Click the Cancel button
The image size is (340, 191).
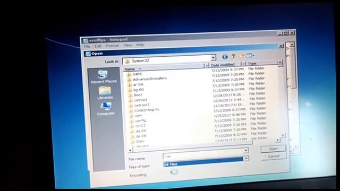(274, 156)
